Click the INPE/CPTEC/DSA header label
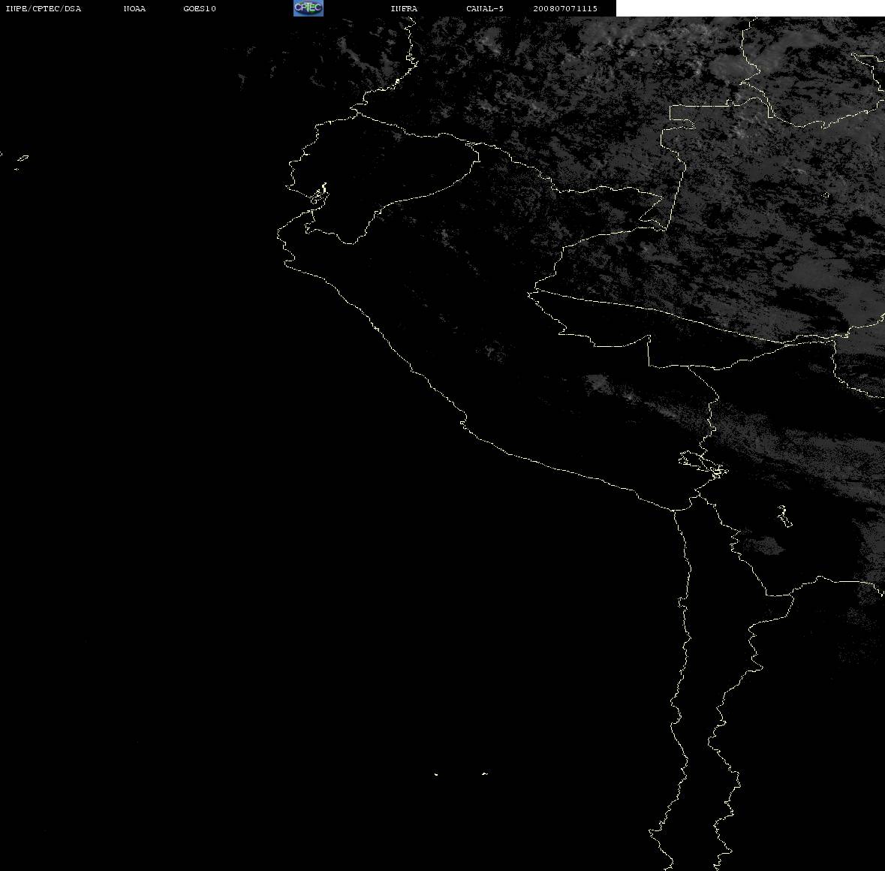The width and height of the screenshot is (885, 871). point(44,8)
